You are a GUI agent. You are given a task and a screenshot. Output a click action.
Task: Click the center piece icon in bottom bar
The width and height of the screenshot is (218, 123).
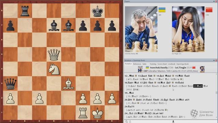(173, 122)
